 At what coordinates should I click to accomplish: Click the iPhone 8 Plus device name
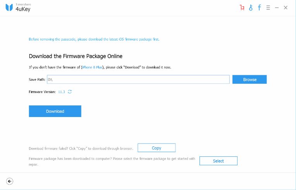click(92, 67)
